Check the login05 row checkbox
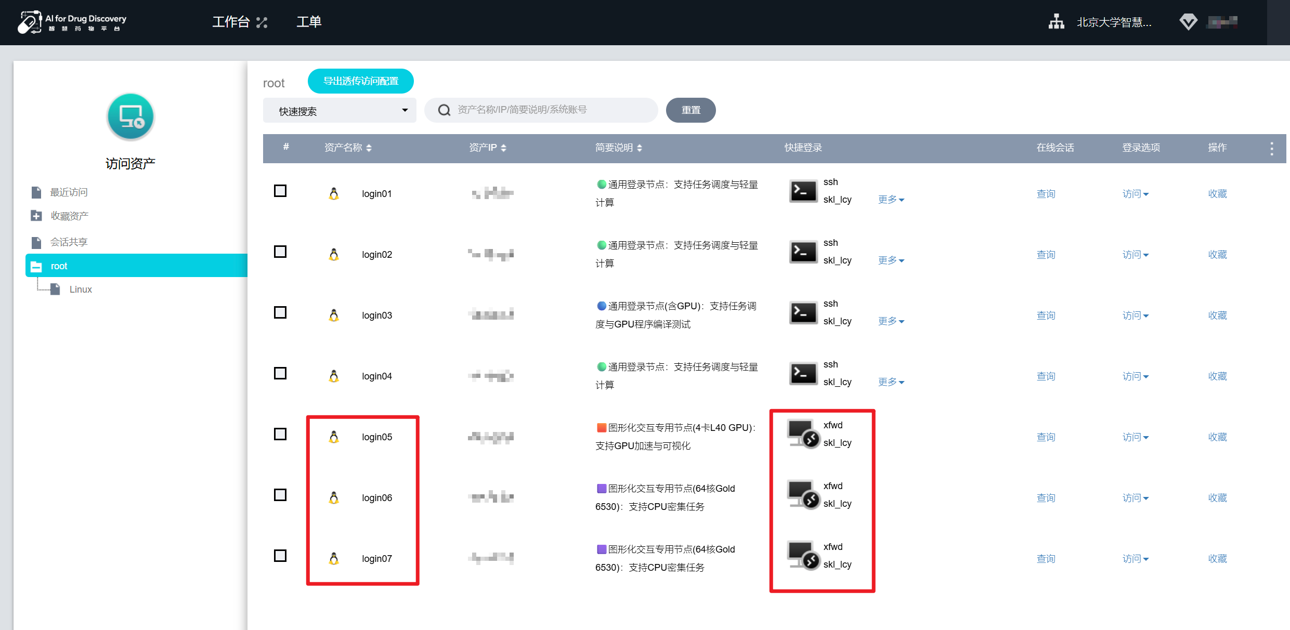1290x630 pixels. 280,434
